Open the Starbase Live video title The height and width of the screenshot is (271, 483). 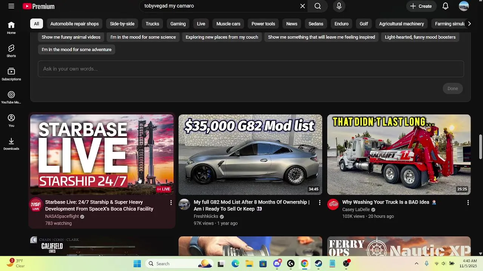pos(99,206)
